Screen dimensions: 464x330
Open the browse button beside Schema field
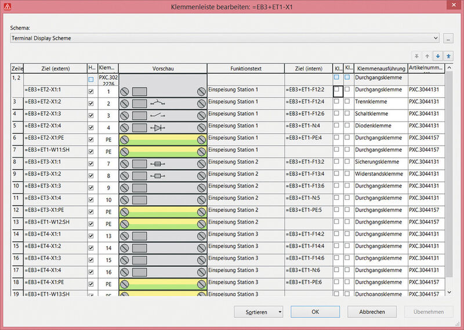448,38
